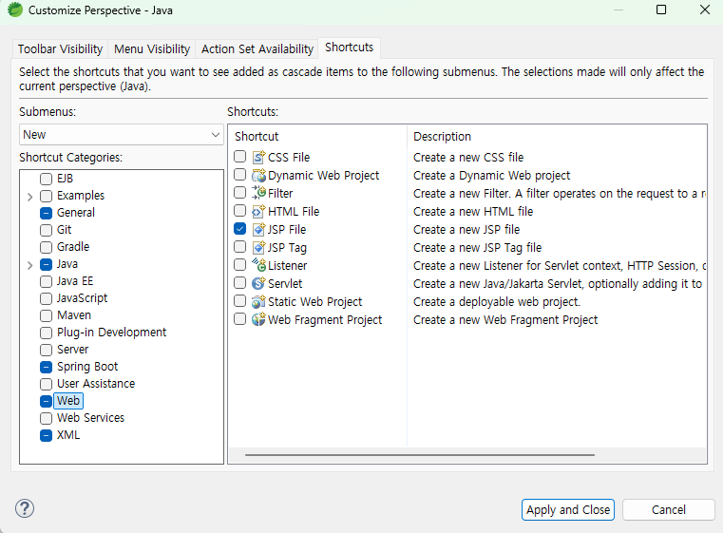Check the Java EE category box
This screenshot has height=533, width=723.
pos(47,281)
